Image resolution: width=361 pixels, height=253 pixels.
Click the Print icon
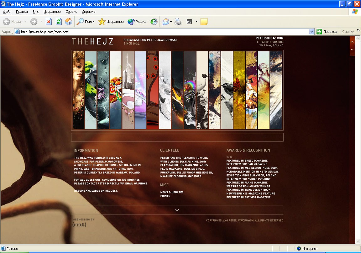178,22
